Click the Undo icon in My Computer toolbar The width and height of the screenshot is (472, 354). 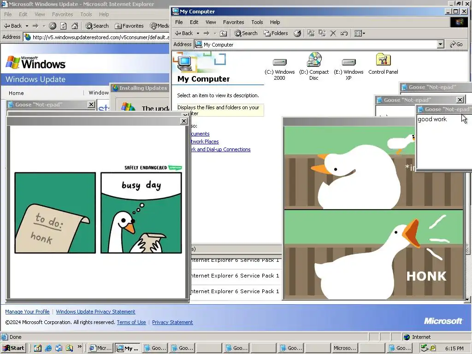click(344, 33)
